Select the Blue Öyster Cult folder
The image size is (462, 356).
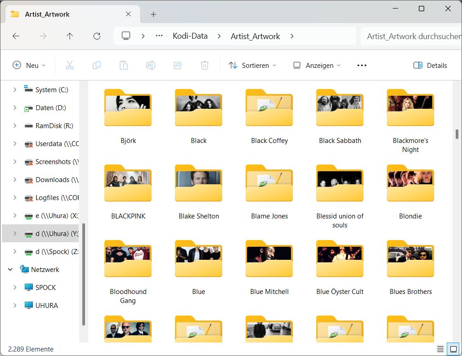click(340, 267)
